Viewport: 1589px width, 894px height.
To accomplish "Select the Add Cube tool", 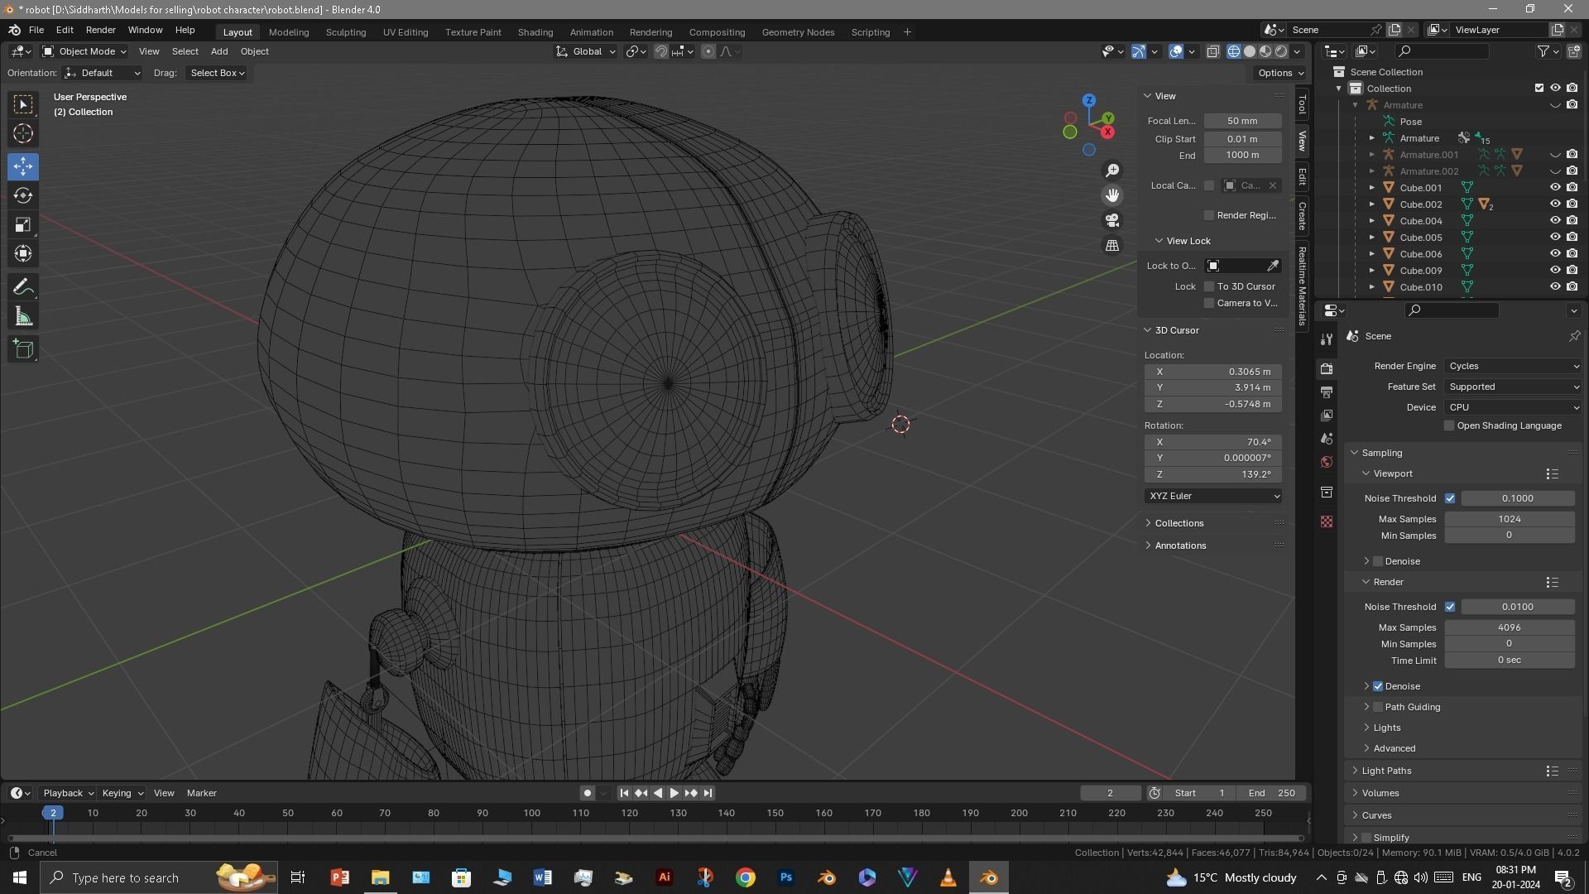I will click(x=23, y=349).
